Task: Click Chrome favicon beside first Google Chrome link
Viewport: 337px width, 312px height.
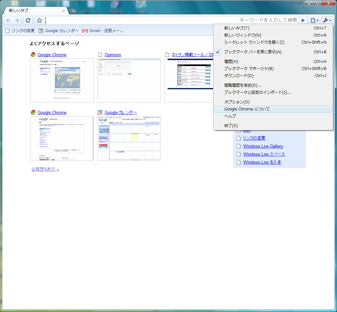Action: pyautogui.click(x=33, y=55)
